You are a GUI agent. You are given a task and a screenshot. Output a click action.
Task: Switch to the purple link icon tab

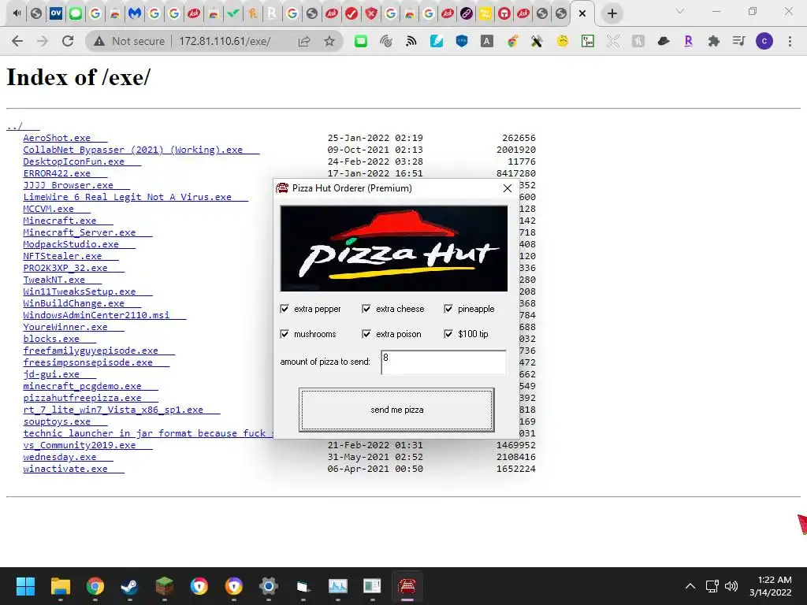467,14
